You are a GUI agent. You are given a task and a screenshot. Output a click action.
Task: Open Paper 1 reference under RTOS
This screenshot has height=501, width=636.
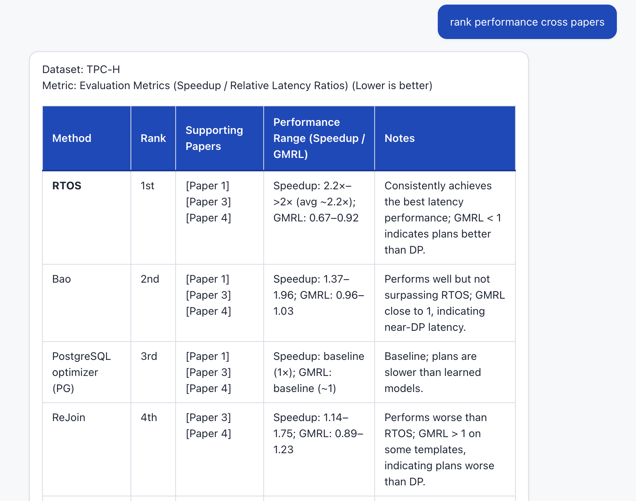pos(207,185)
